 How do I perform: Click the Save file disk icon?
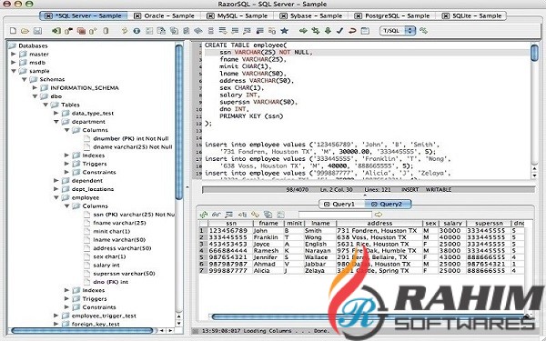click(37, 31)
